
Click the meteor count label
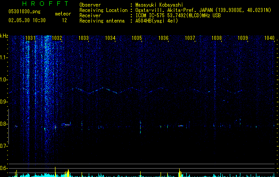[63, 14]
